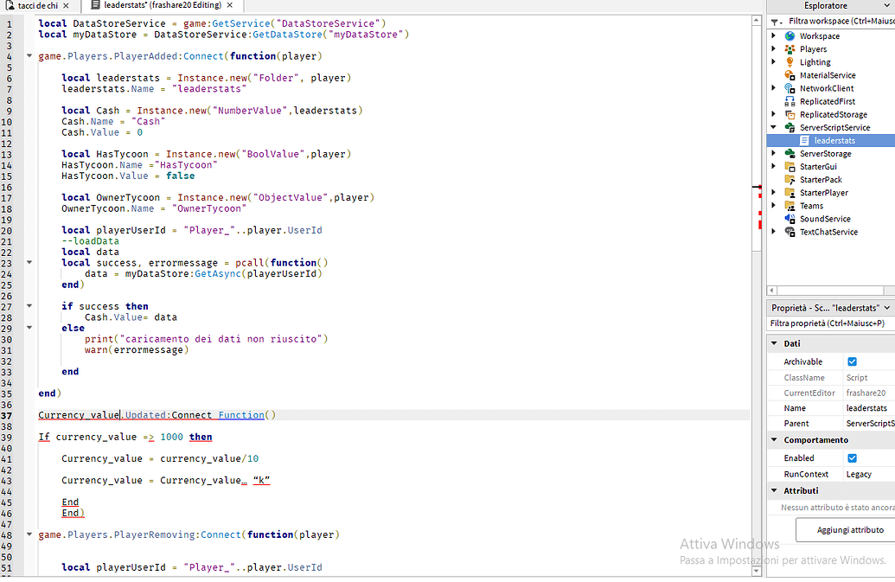895x582 pixels.
Task: Toggle the Archivable checkbox
Action: 852,361
